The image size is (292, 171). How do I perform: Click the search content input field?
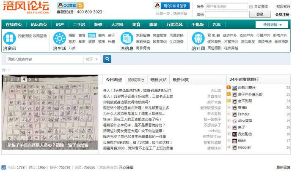(x=44, y=59)
